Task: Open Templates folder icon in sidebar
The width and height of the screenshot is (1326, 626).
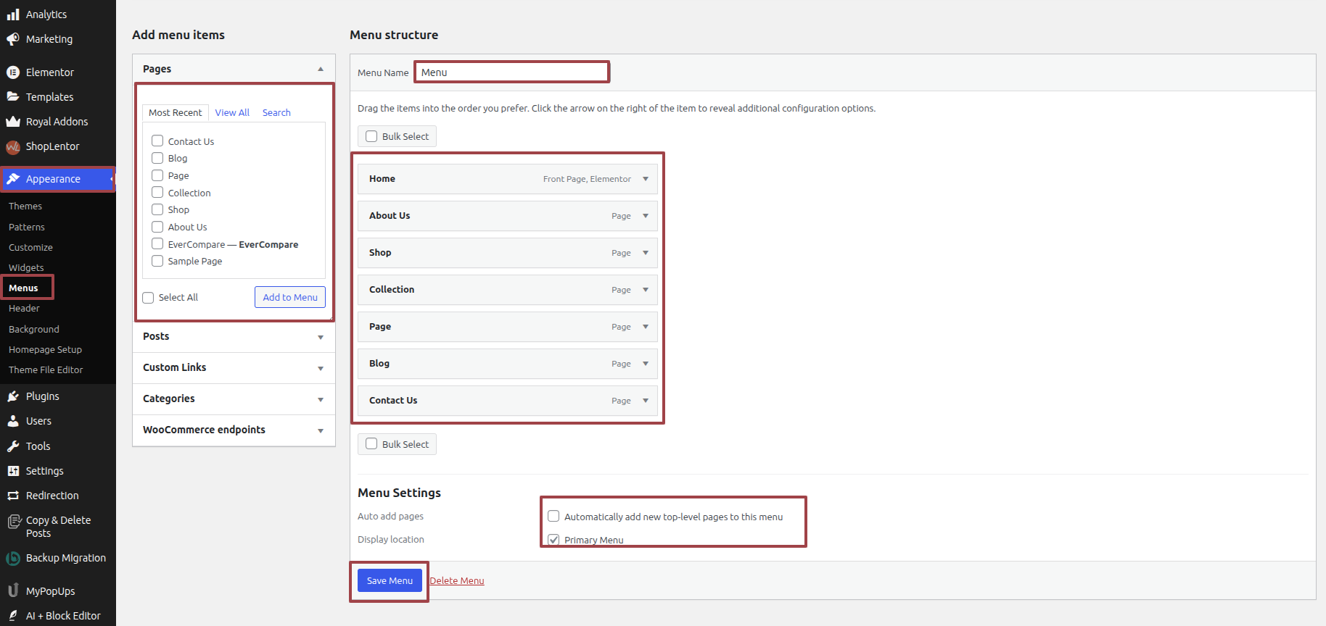Action: pyautogui.click(x=13, y=97)
